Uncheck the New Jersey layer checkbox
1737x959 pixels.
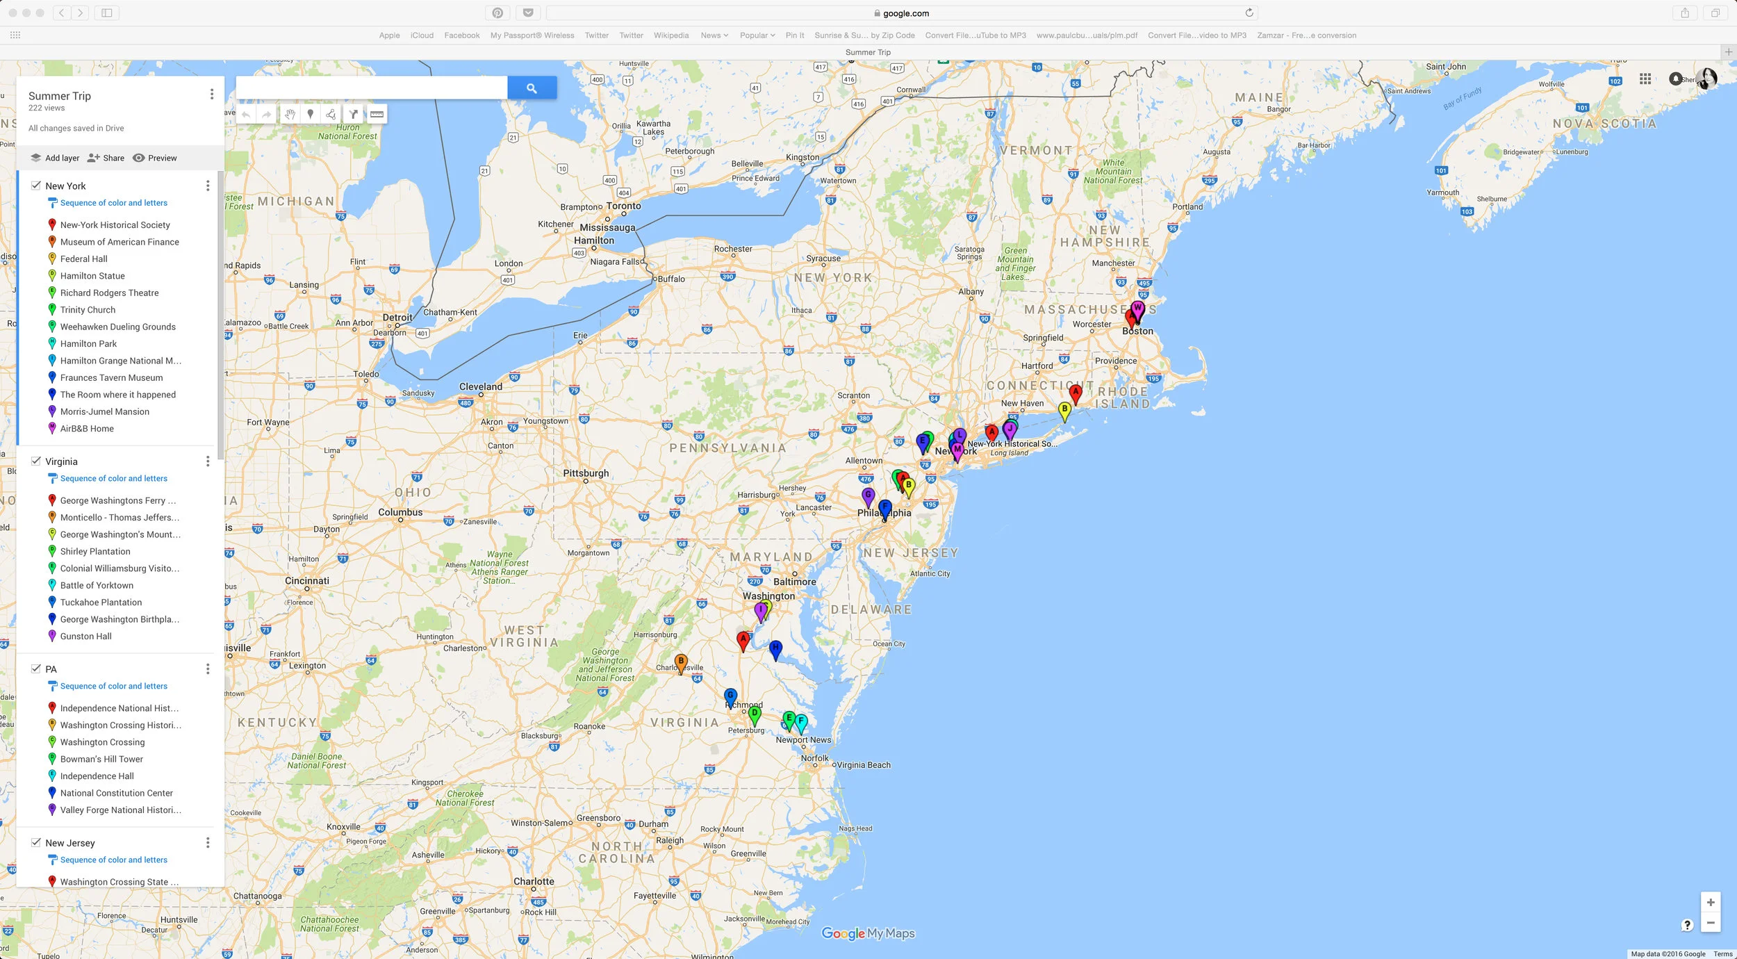[36, 842]
